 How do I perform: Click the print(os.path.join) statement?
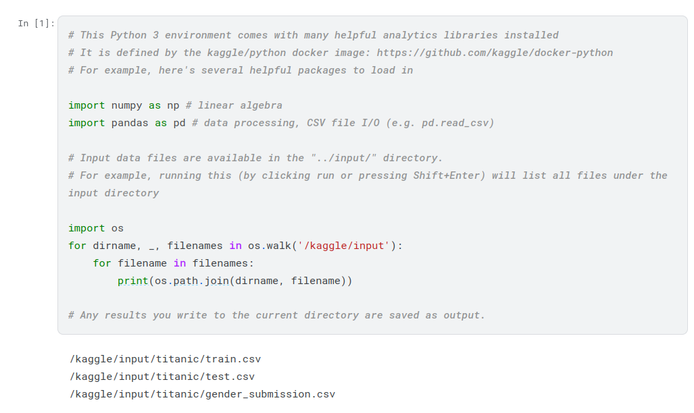(234, 281)
